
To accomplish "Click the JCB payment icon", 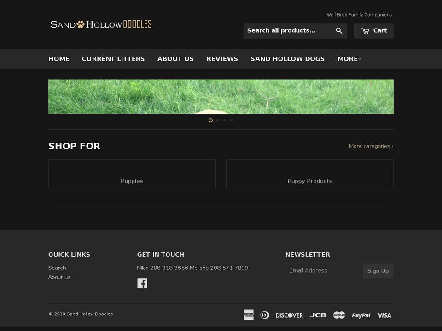I will coord(318,315).
